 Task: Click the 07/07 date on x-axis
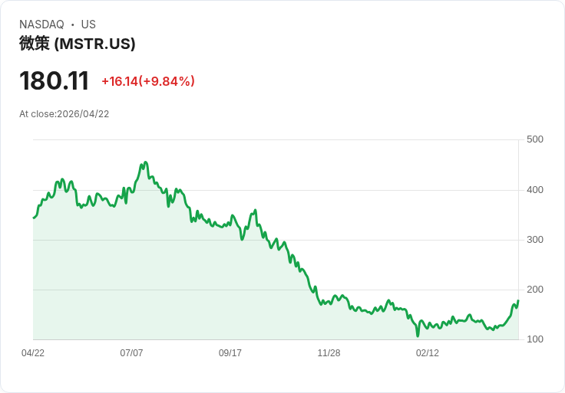coord(131,353)
